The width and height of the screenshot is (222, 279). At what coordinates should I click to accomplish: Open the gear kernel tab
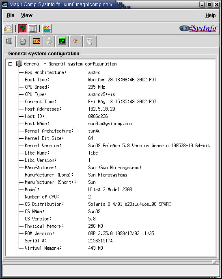[23, 41]
